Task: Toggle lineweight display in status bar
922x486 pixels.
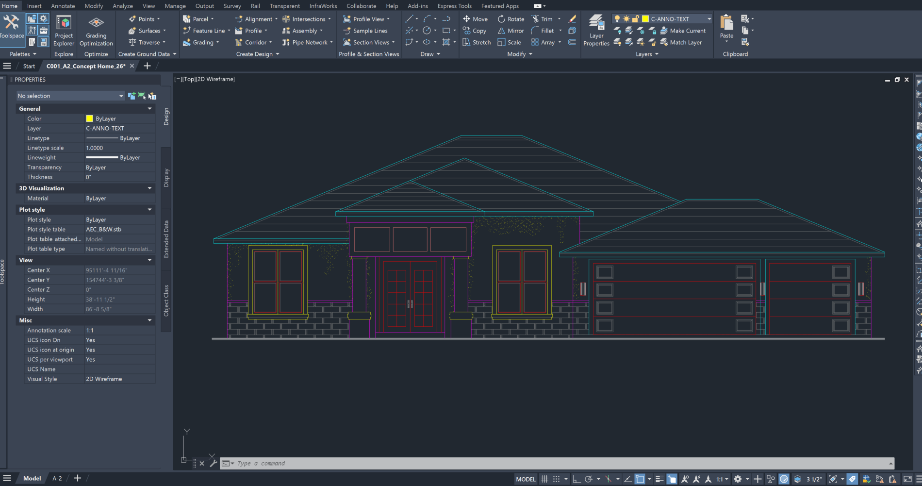Action: coord(659,479)
